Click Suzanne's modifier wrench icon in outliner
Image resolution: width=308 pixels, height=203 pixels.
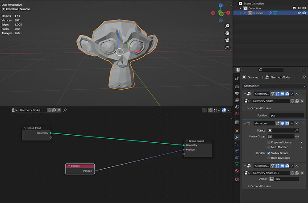[271, 13]
